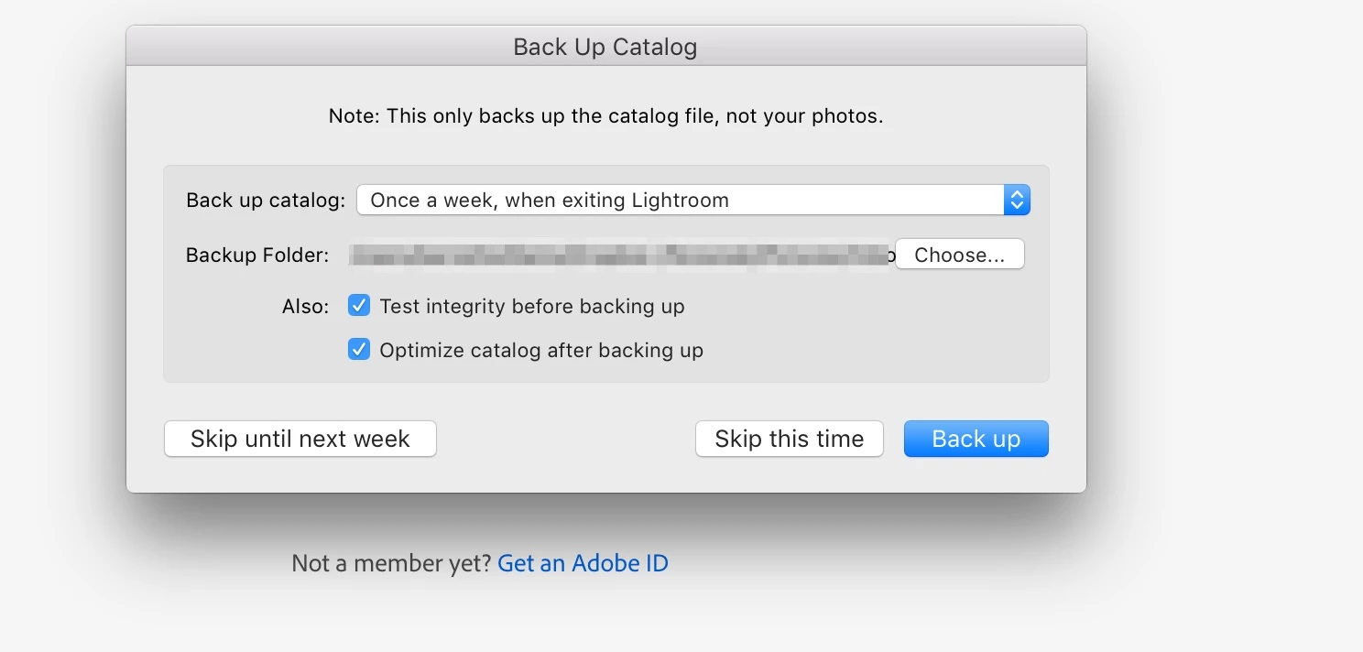Click the blue dropdown arrows icon

click(x=1017, y=201)
